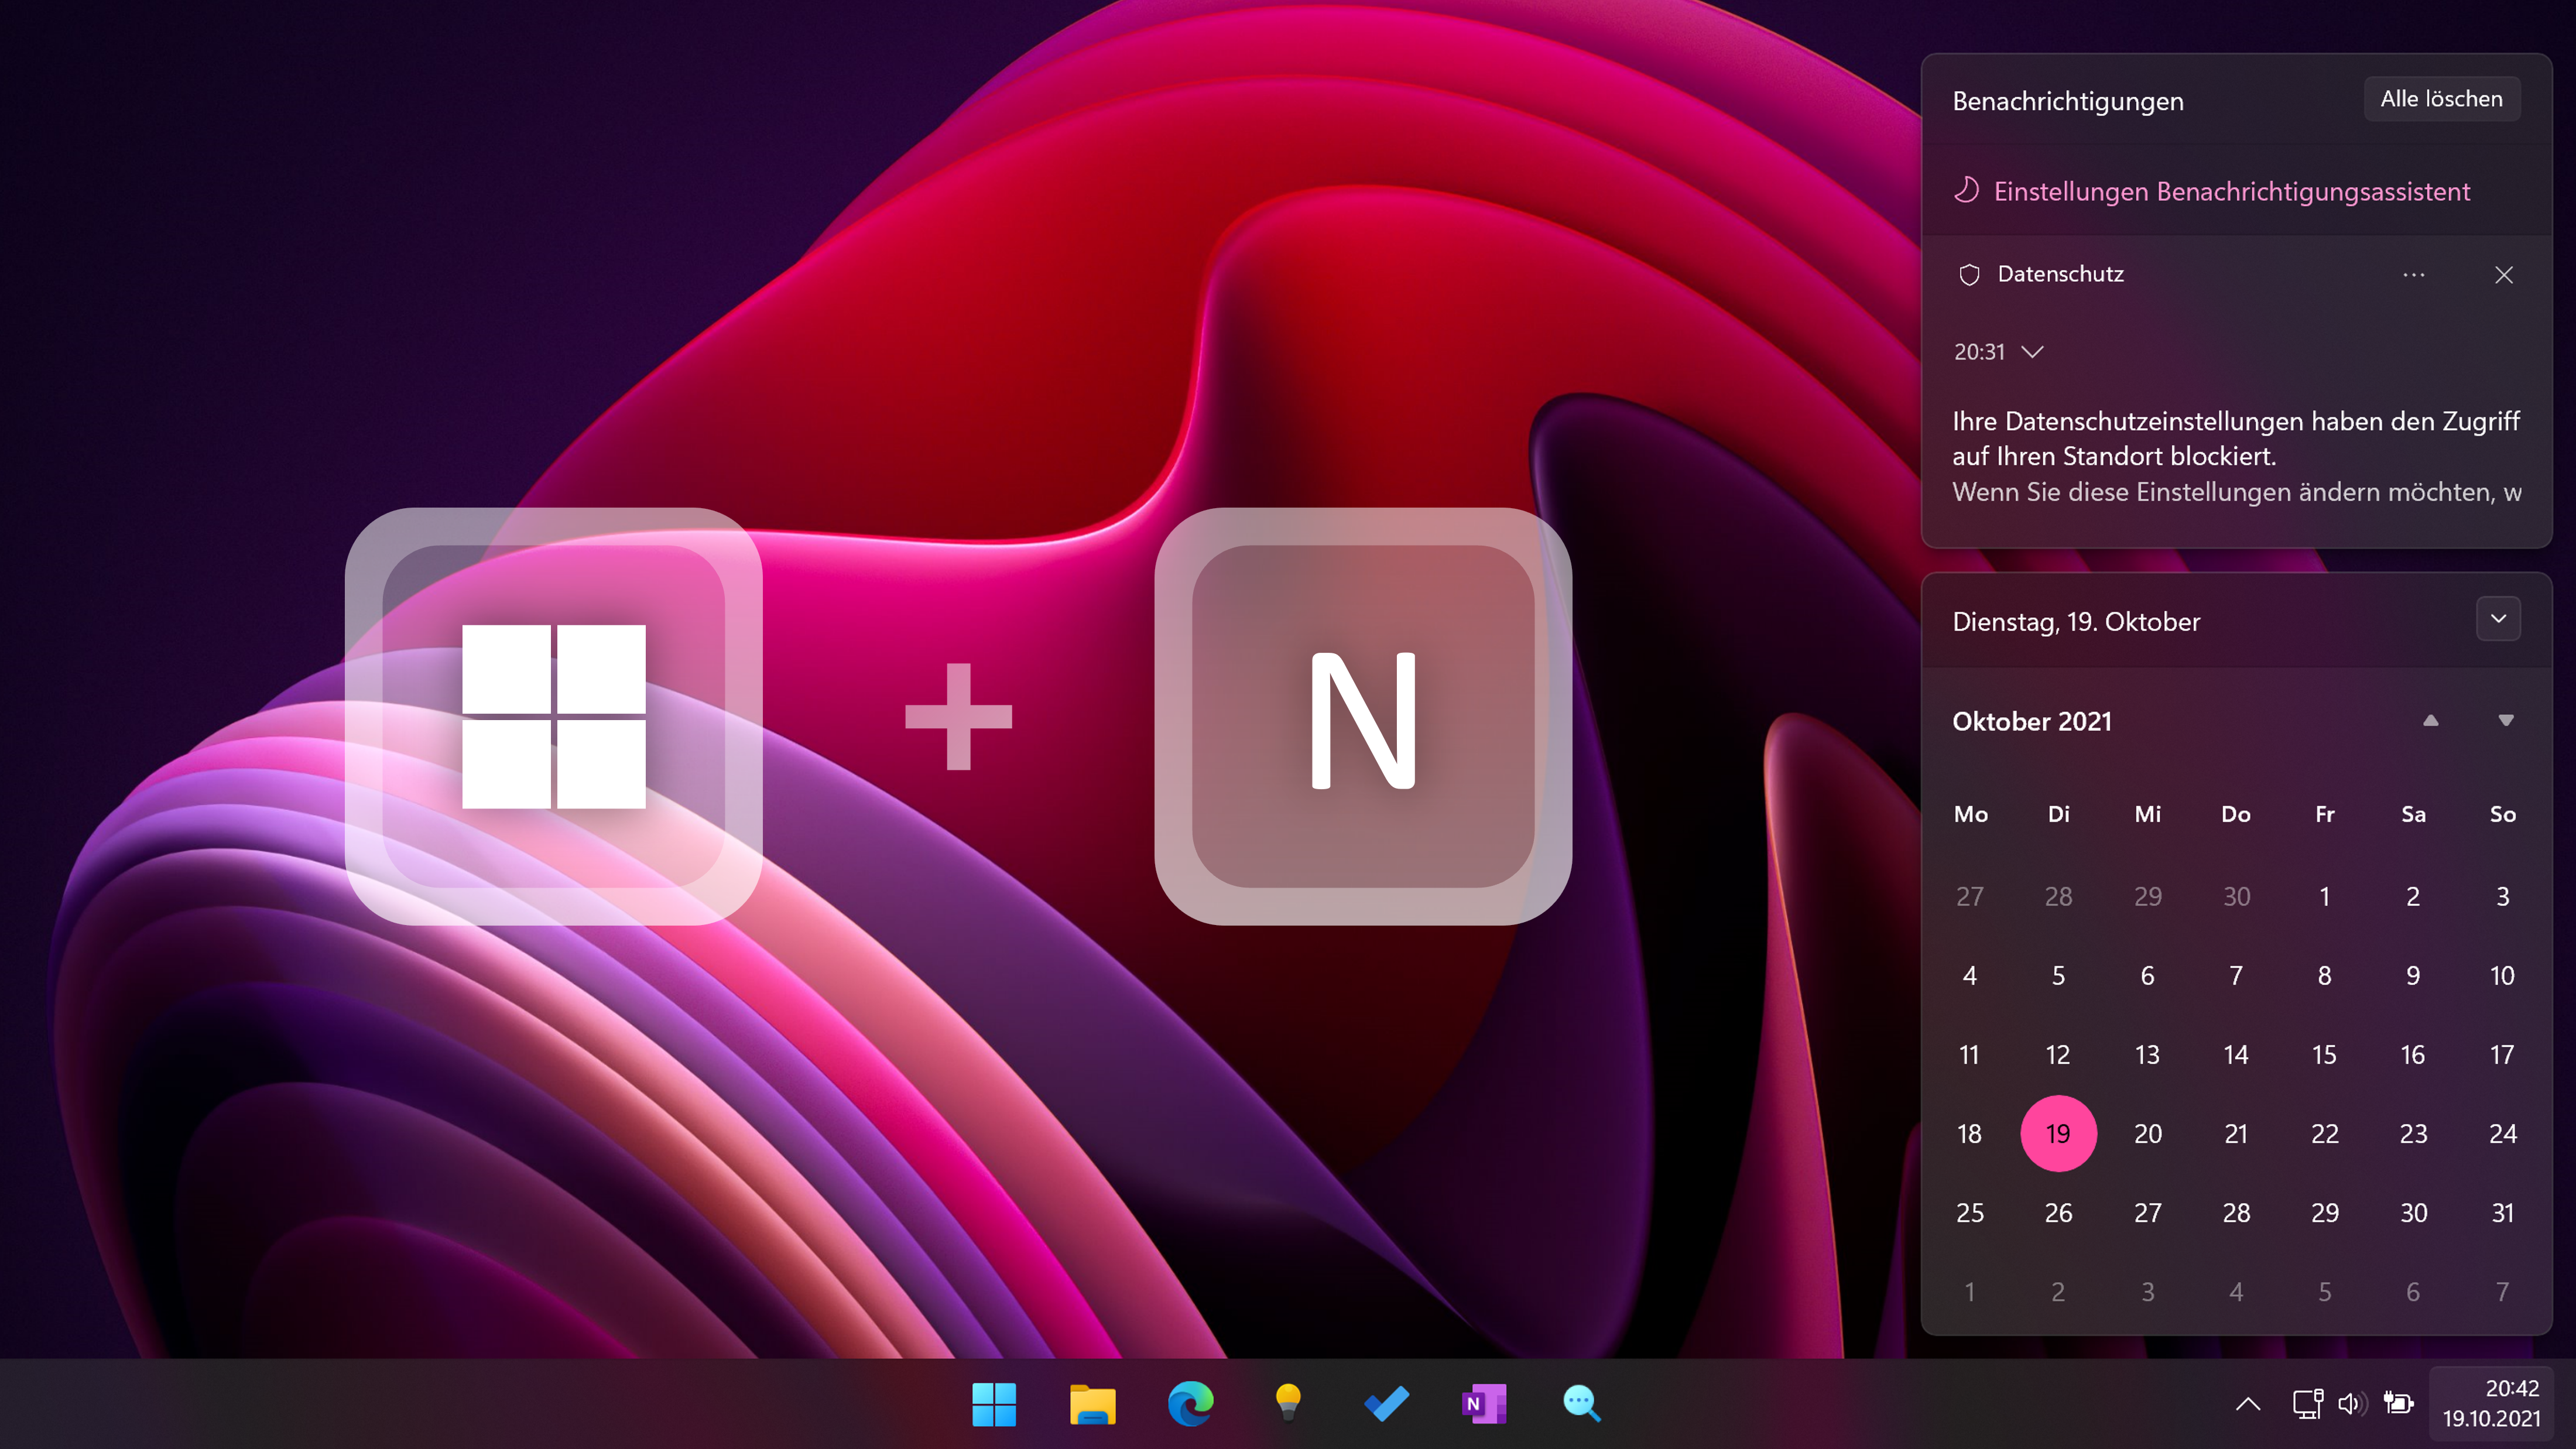Image resolution: width=2576 pixels, height=1449 pixels.
Task: Open Microsoft Edge browser
Action: (x=1190, y=1404)
